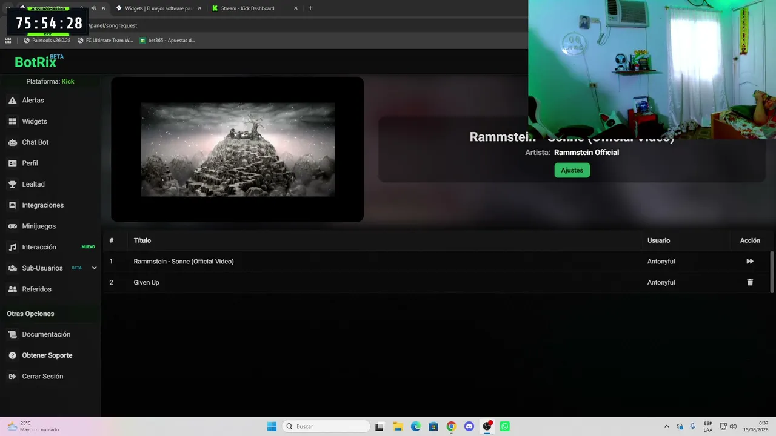Open Discord from the taskbar
The height and width of the screenshot is (436, 776).
[x=469, y=426]
